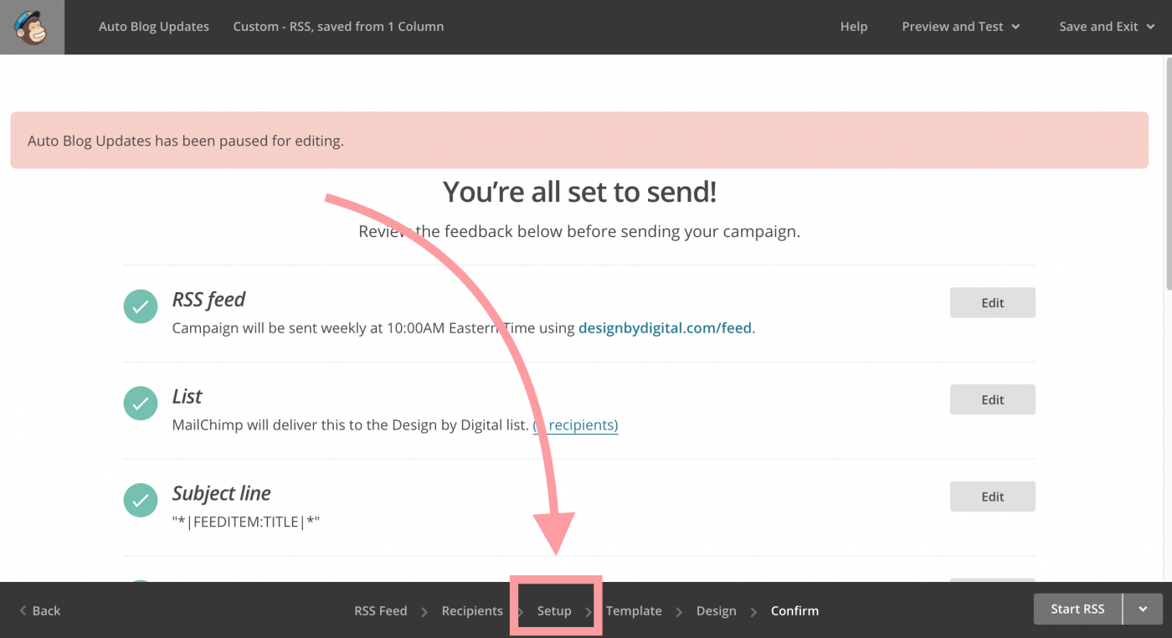This screenshot has width=1172, height=638.
Task: Go to the Setup step in breadcrumb
Action: pyautogui.click(x=555, y=610)
